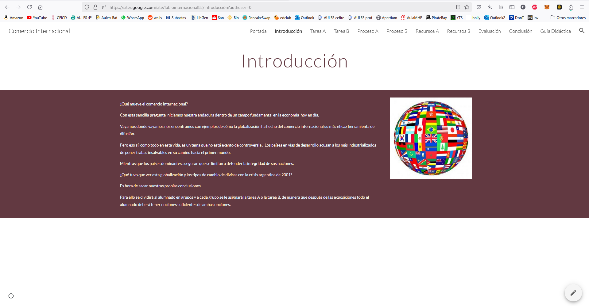Open the YouTube bookmark
Image resolution: width=589 pixels, height=306 pixels.
click(x=37, y=18)
